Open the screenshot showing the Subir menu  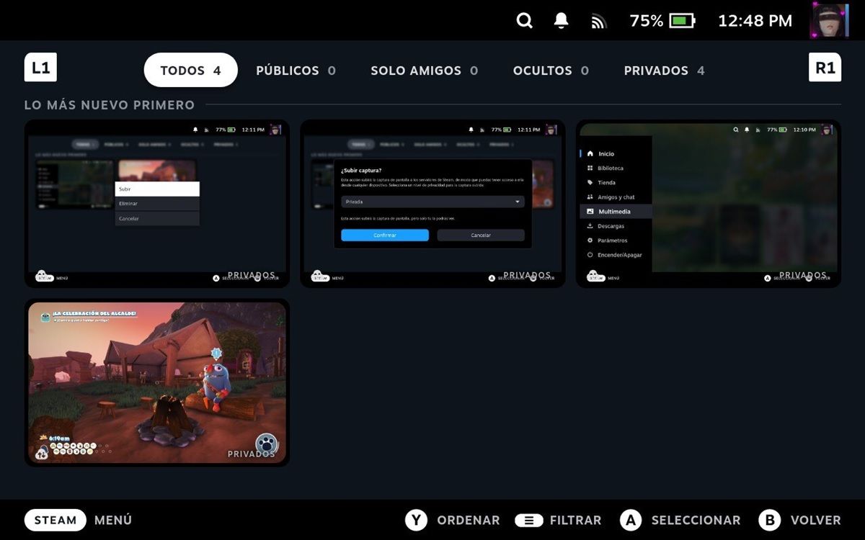[157, 204]
